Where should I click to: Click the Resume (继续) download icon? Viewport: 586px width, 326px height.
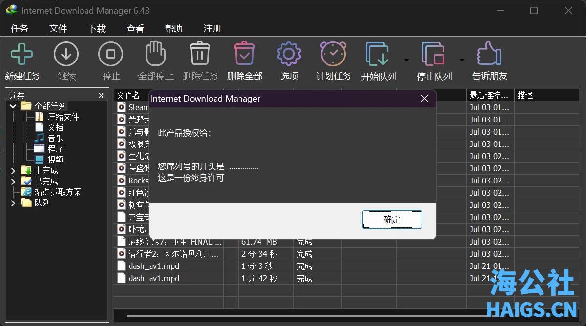click(66, 55)
